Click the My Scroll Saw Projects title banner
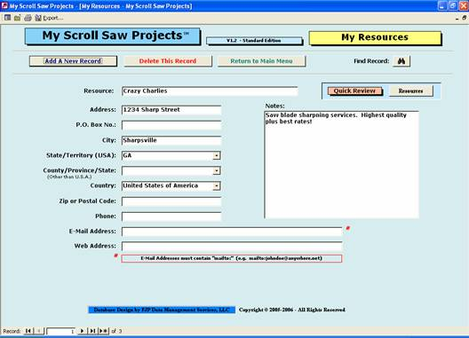 coord(113,35)
